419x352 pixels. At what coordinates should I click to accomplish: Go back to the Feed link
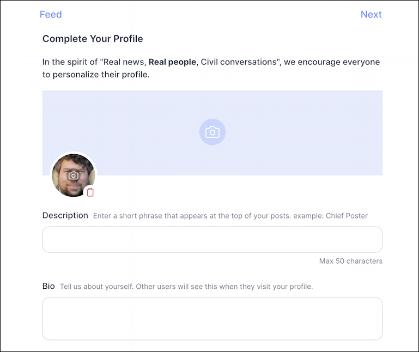tap(51, 14)
